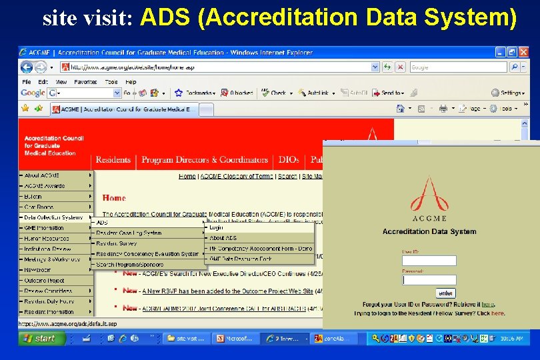
Task: Open the Edit menu
Action: pyautogui.click(x=43, y=81)
